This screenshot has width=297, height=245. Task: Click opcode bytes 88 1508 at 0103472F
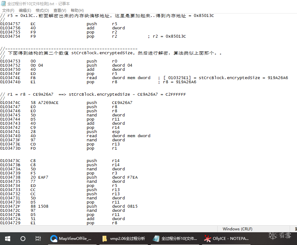40,206
